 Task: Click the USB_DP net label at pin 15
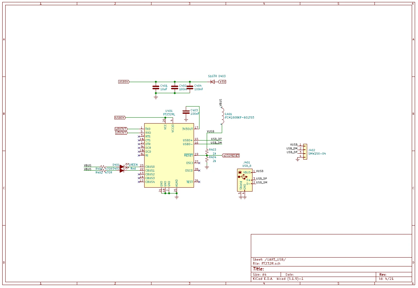pos(216,139)
